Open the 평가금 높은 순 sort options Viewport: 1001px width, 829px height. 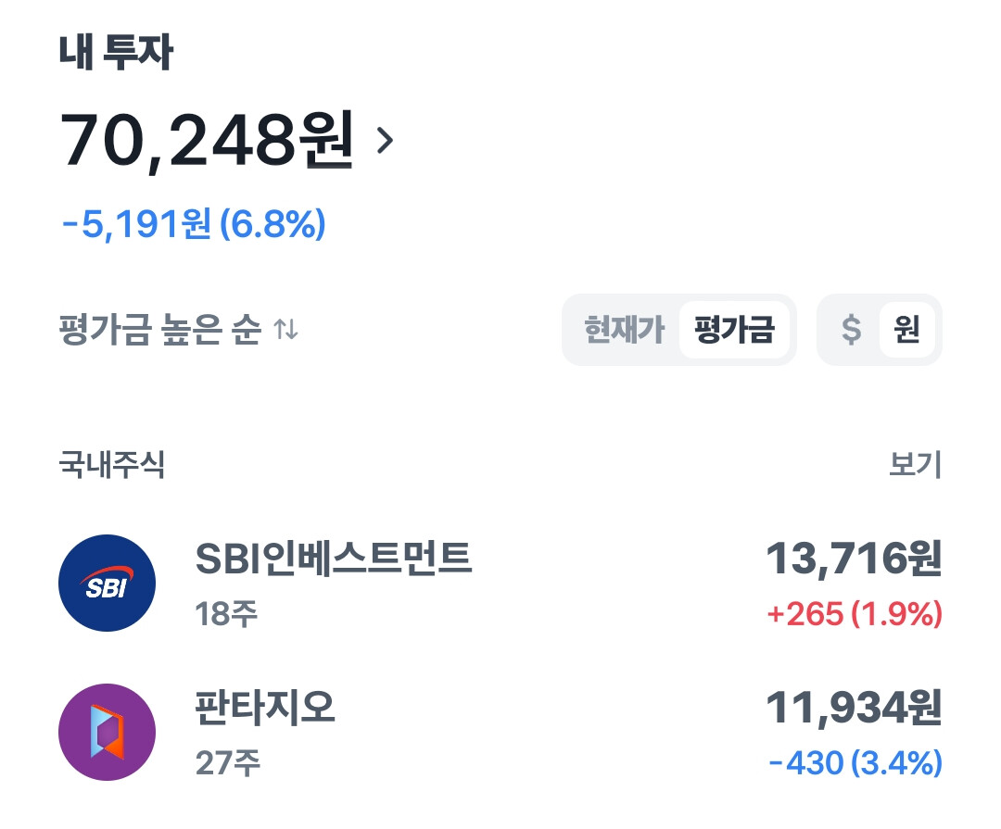[x=159, y=330]
